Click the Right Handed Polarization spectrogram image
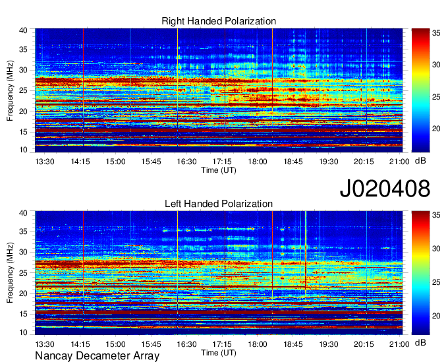The width and height of the screenshot is (448, 364). tap(219, 90)
